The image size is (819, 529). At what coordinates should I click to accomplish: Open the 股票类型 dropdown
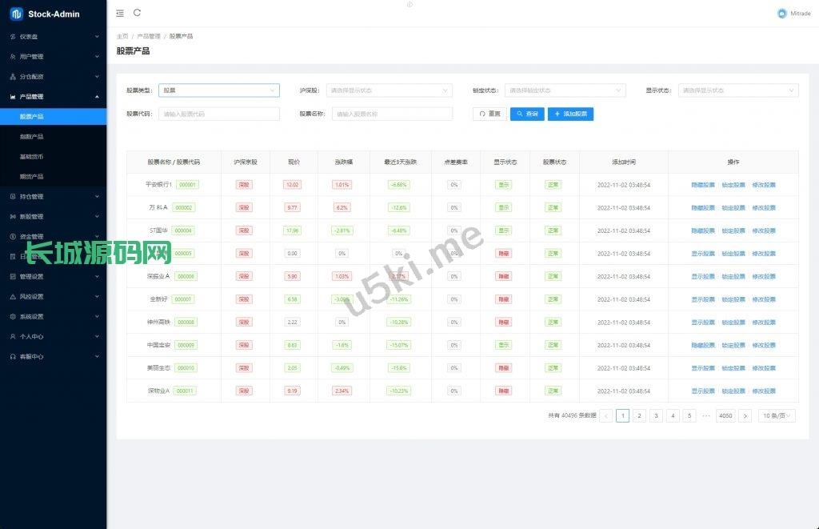(x=218, y=90)
